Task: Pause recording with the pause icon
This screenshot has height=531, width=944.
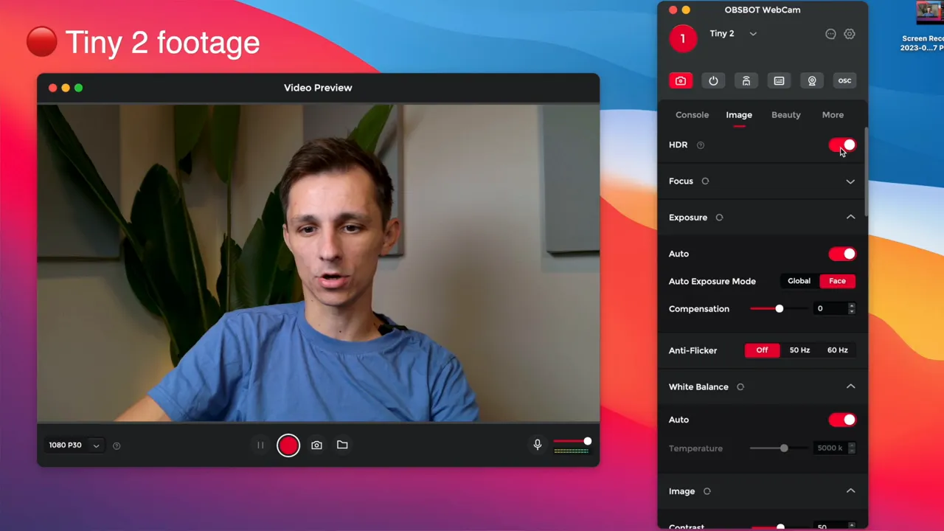Action: point(260,445)
